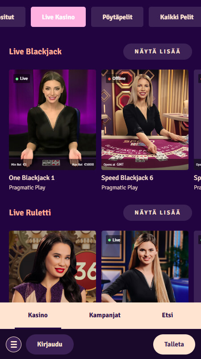Click the Live status badge on One Blackjack 1
Viewport: 201px width, 359px height.
click(21, 79)
